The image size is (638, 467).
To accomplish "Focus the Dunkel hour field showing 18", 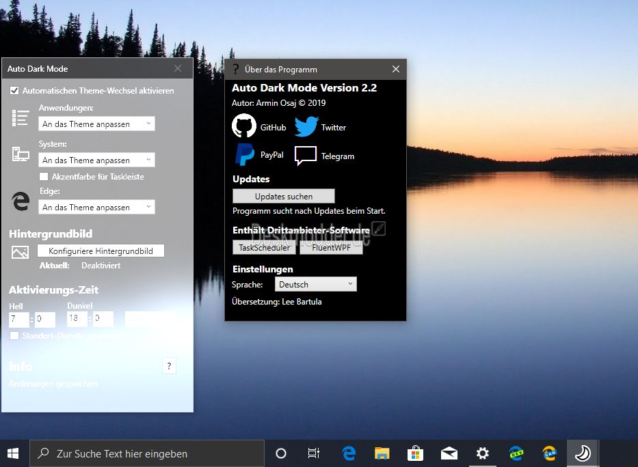I will pyautogui.click(x=77, y=318).
